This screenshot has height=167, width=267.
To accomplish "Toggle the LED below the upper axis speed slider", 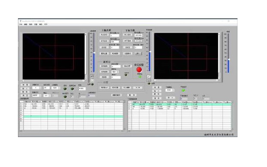I will pos(92,84).
